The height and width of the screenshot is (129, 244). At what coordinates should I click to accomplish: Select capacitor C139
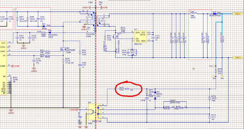coord(175,101)
